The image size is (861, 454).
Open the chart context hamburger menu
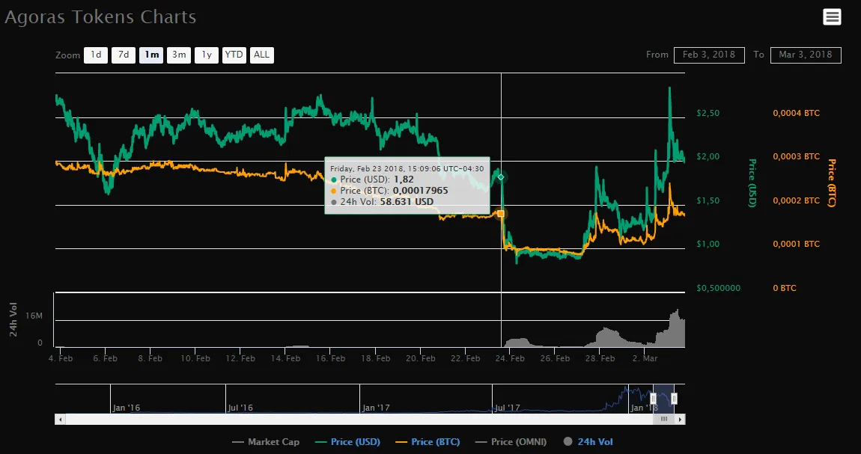pos(832,17)
